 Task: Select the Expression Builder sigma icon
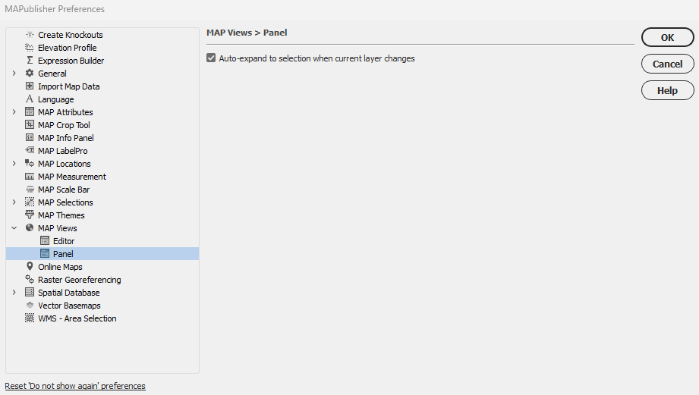[30, 61]
